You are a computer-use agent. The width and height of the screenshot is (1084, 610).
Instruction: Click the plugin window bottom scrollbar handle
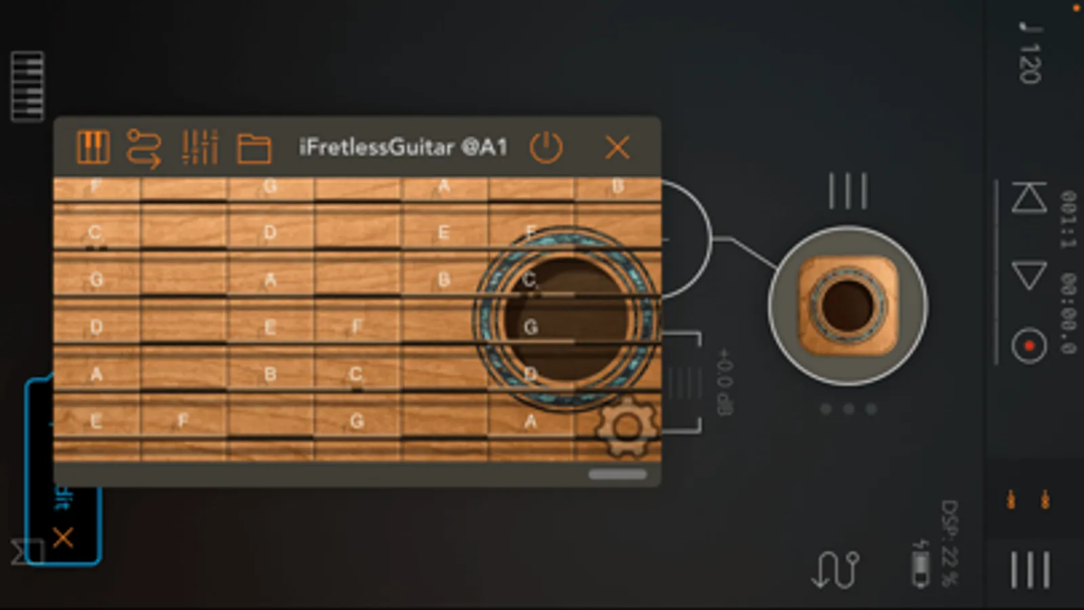[x=618, y=474]
